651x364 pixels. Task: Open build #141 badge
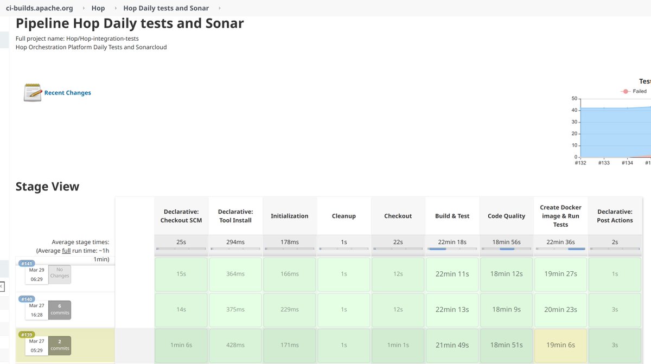click(x=27, y=264)
